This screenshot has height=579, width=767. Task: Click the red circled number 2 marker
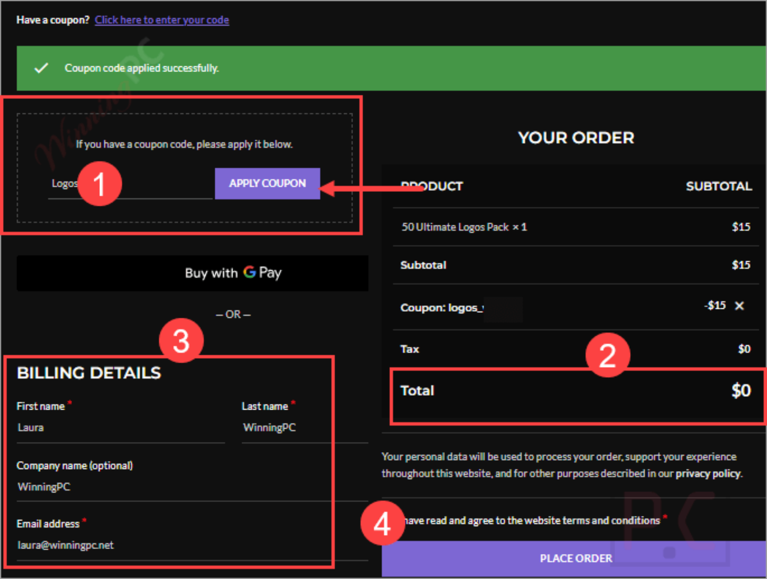click(x=607, y=355)
